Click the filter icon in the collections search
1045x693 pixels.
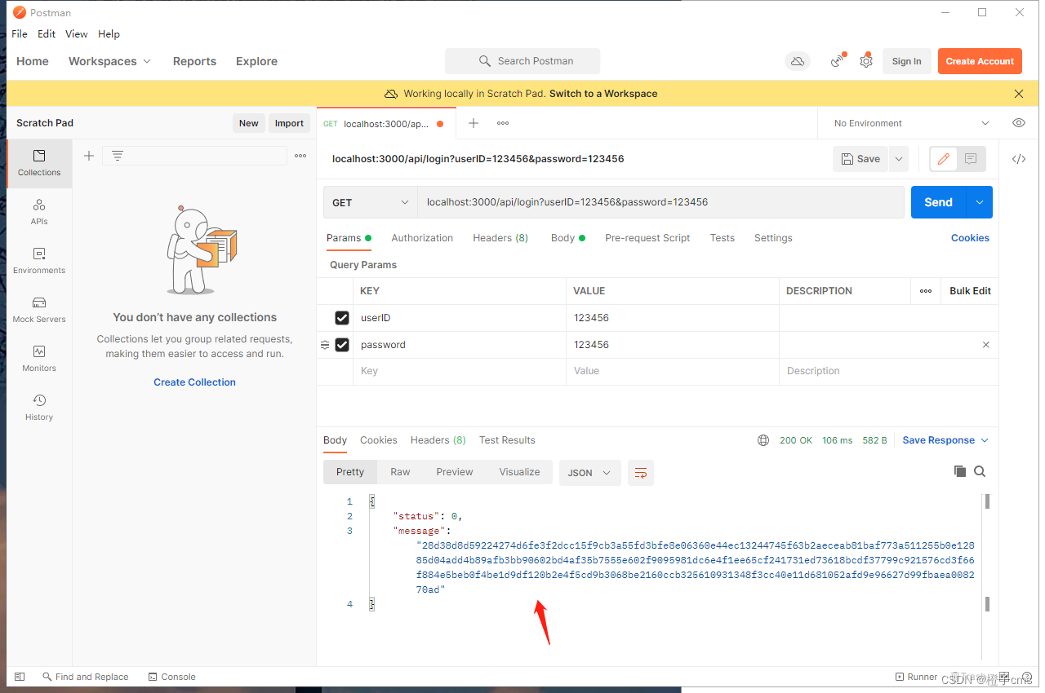pyautogui.click(x=118, y=156)
